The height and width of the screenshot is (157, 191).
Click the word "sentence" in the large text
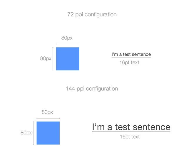pos(152,127)
